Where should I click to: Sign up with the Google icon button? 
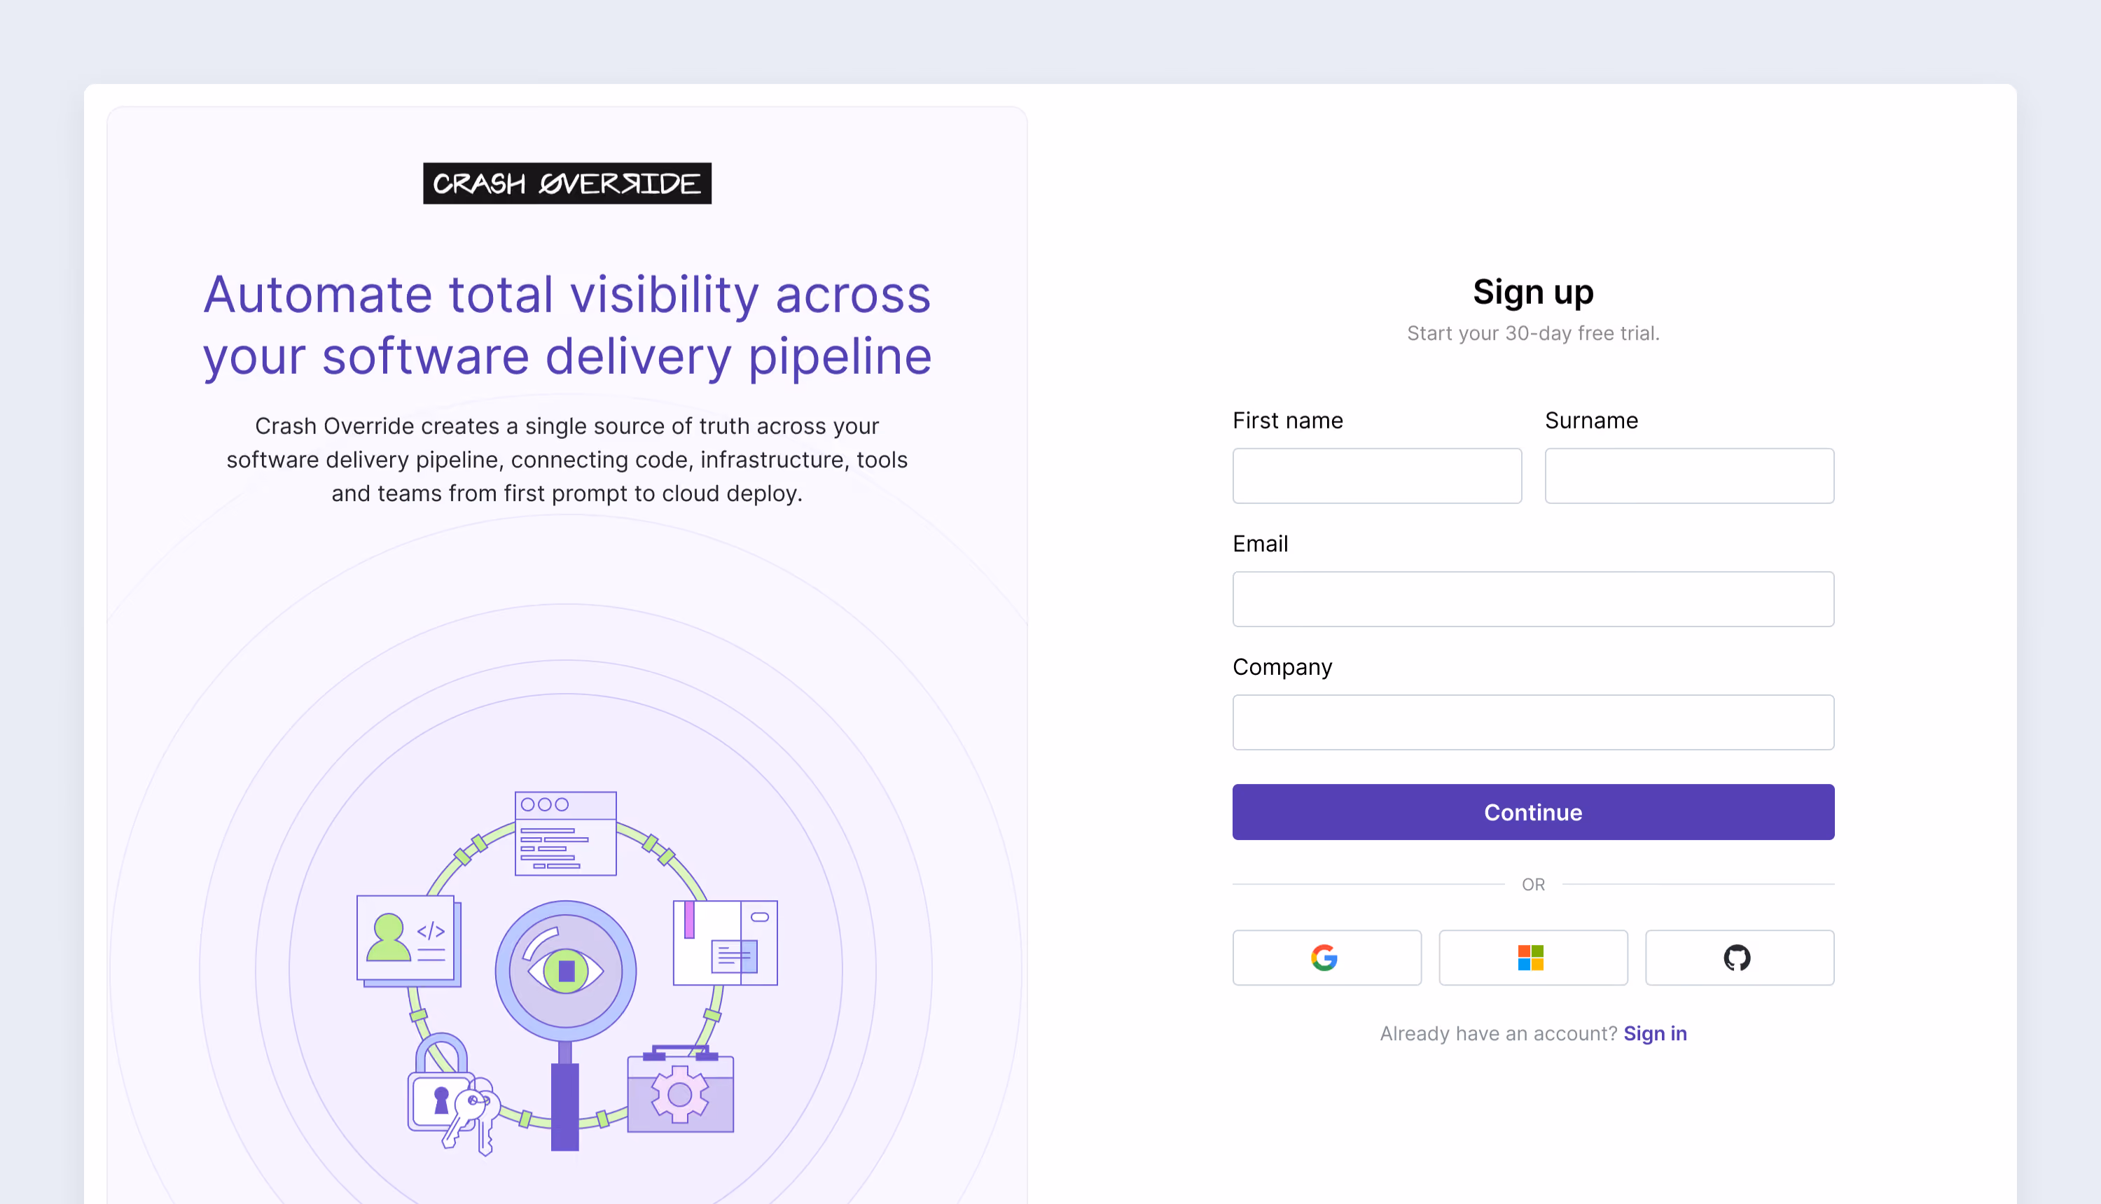tap(1326, 958)
